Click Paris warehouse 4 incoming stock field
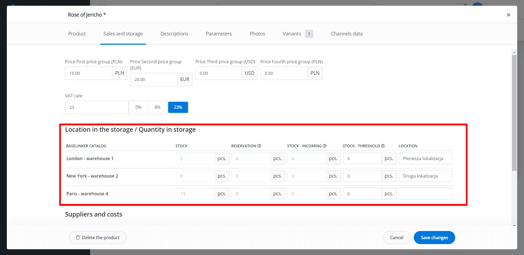This screenshot has height=255, width=524. pos(307,194)
